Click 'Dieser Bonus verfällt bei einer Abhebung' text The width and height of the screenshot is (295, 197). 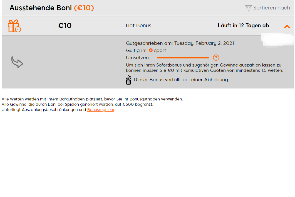click(181, 80)
